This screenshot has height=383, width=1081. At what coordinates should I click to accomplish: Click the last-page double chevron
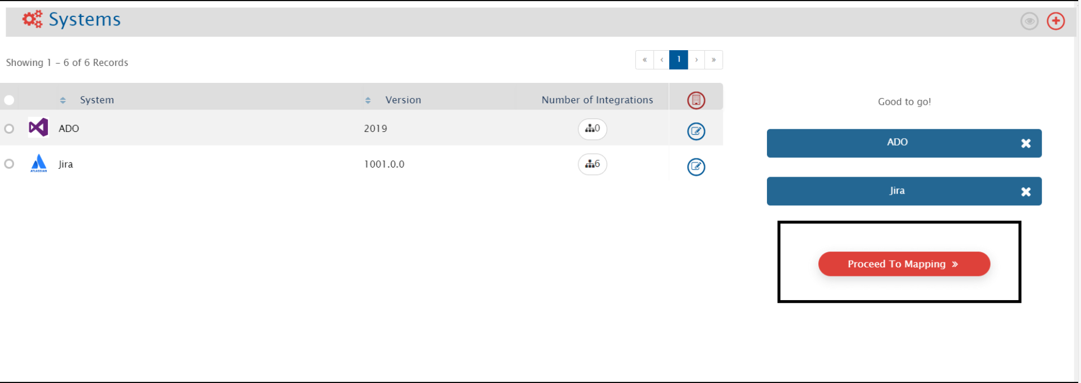pyautogui.click(x=714, y=60)
